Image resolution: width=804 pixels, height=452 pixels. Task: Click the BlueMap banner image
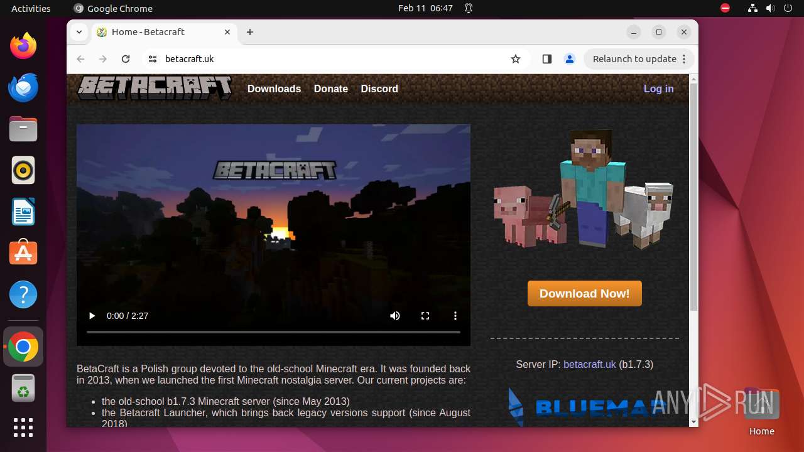click(x=584, y=407)
